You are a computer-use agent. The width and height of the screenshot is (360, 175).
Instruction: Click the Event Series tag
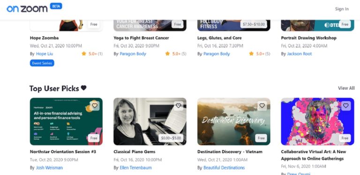pyautogui.click(x=42, y=63)
